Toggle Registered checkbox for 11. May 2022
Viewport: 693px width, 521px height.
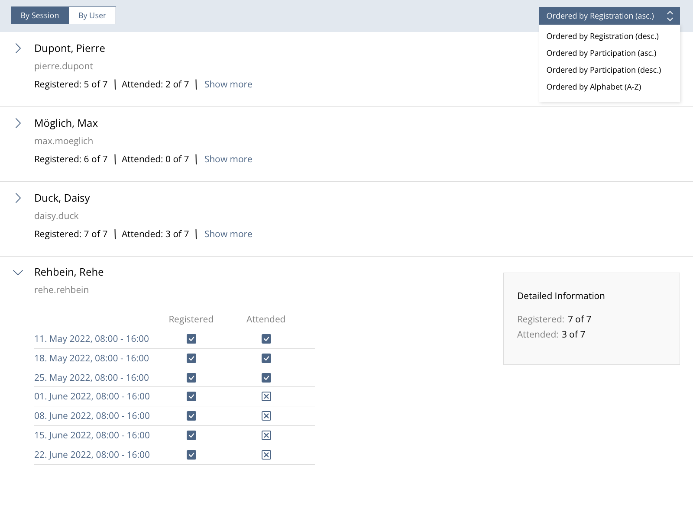point(191,339)
